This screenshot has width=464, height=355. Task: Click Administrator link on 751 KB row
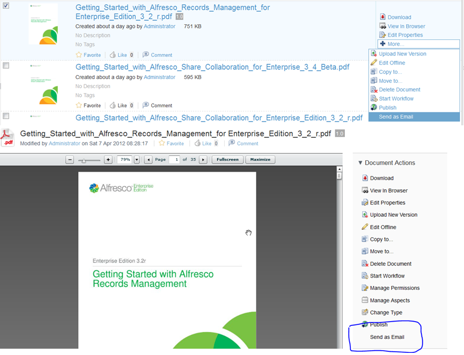point(160,26)
